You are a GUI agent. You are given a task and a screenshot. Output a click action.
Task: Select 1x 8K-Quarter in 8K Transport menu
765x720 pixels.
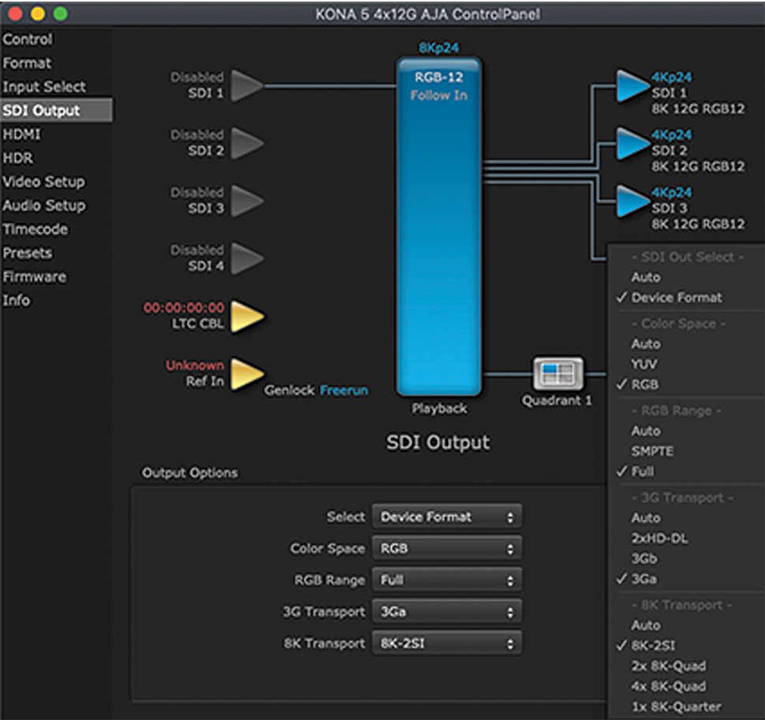676,707
